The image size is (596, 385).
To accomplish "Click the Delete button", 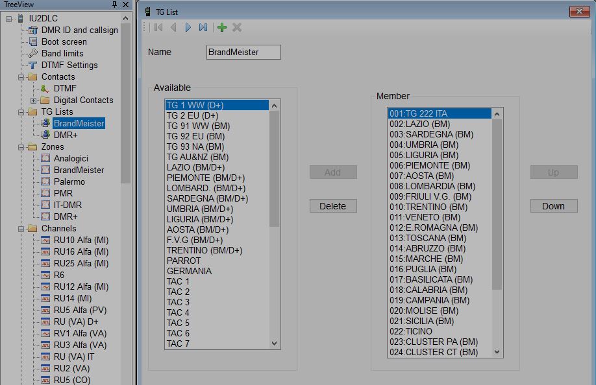I will pos(333,206).
